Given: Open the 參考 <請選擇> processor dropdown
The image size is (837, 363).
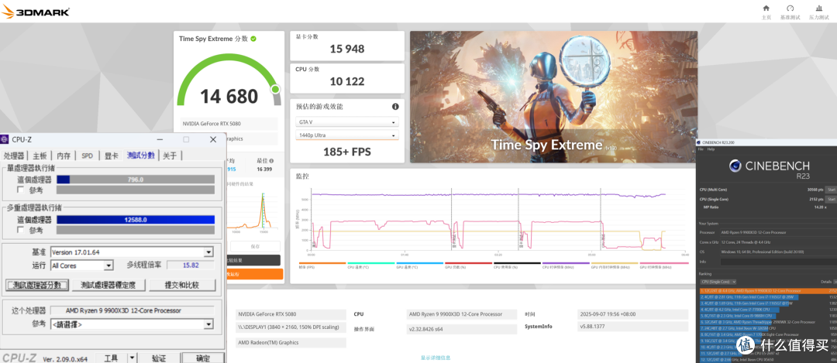Looking at the screenshot, I should tap(132, 324).
